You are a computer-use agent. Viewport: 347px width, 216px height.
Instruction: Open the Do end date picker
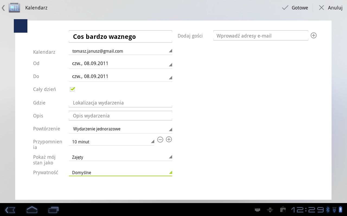click(120, 76)
